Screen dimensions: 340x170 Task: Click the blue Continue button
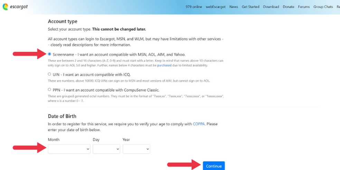214,166
